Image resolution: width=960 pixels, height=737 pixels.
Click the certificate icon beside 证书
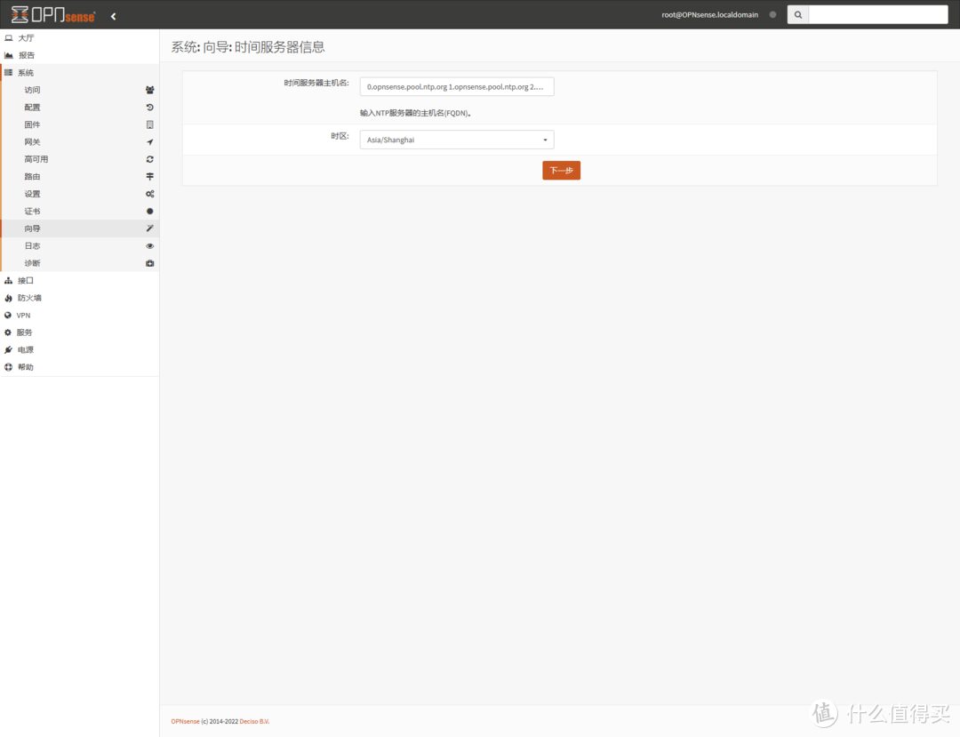(x=149, y=212)
